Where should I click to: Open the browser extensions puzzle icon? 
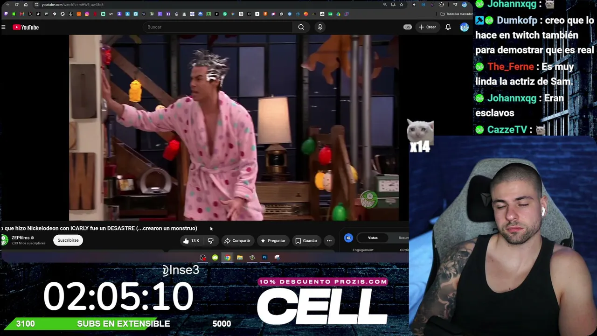point(442,5)
